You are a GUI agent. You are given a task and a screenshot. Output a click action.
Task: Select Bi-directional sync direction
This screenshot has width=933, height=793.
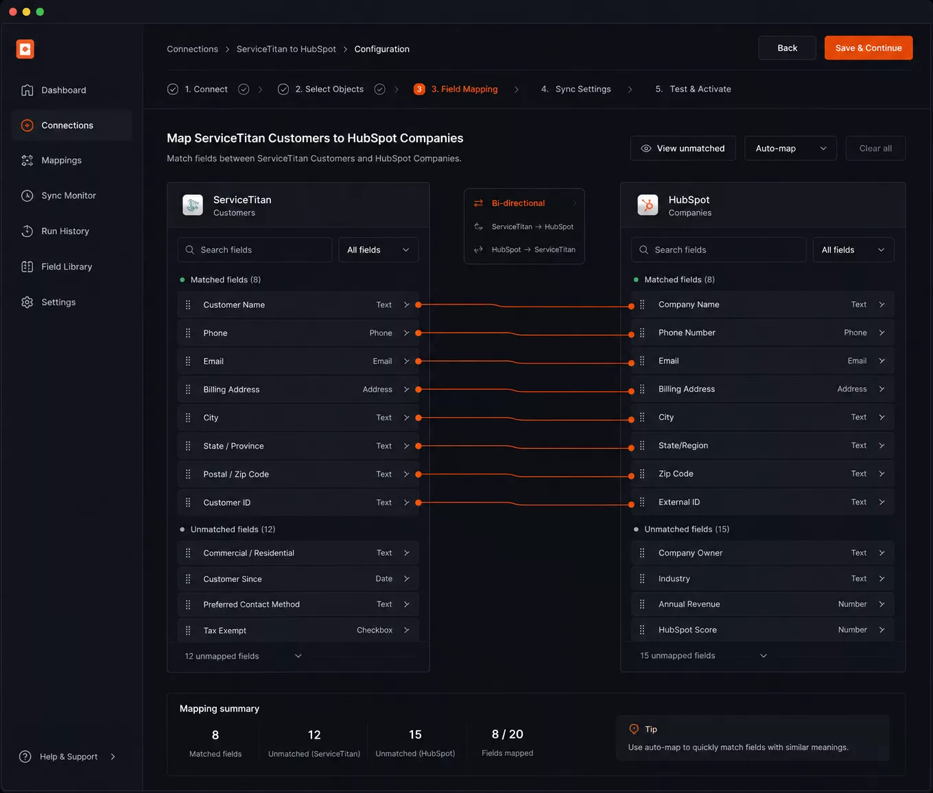[524, 203]
